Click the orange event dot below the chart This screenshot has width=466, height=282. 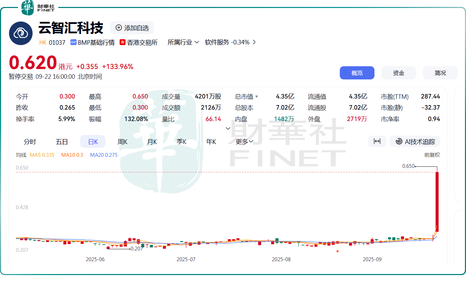tap(337, 251)
